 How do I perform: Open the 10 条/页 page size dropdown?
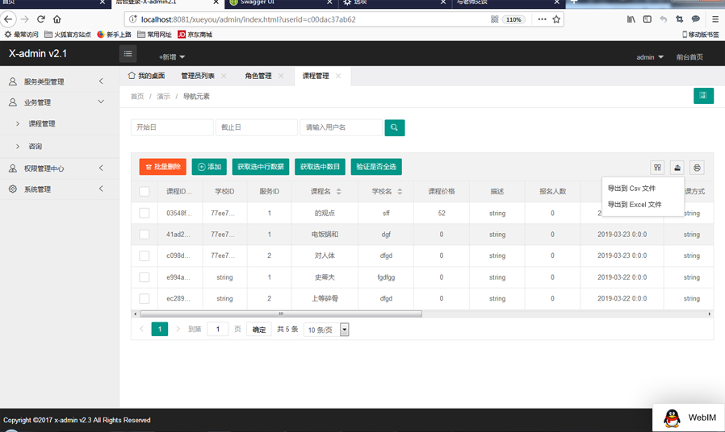(x=326, y=330)
